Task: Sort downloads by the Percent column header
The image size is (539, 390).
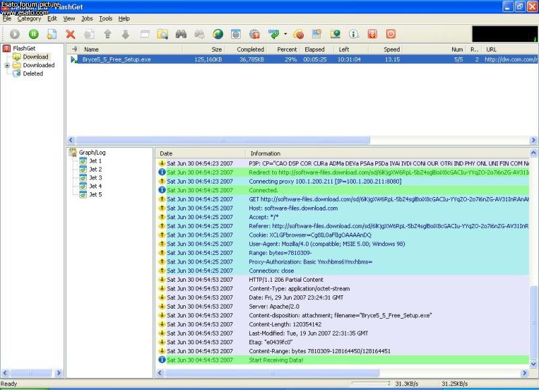Action: click(x=284, y=49)
